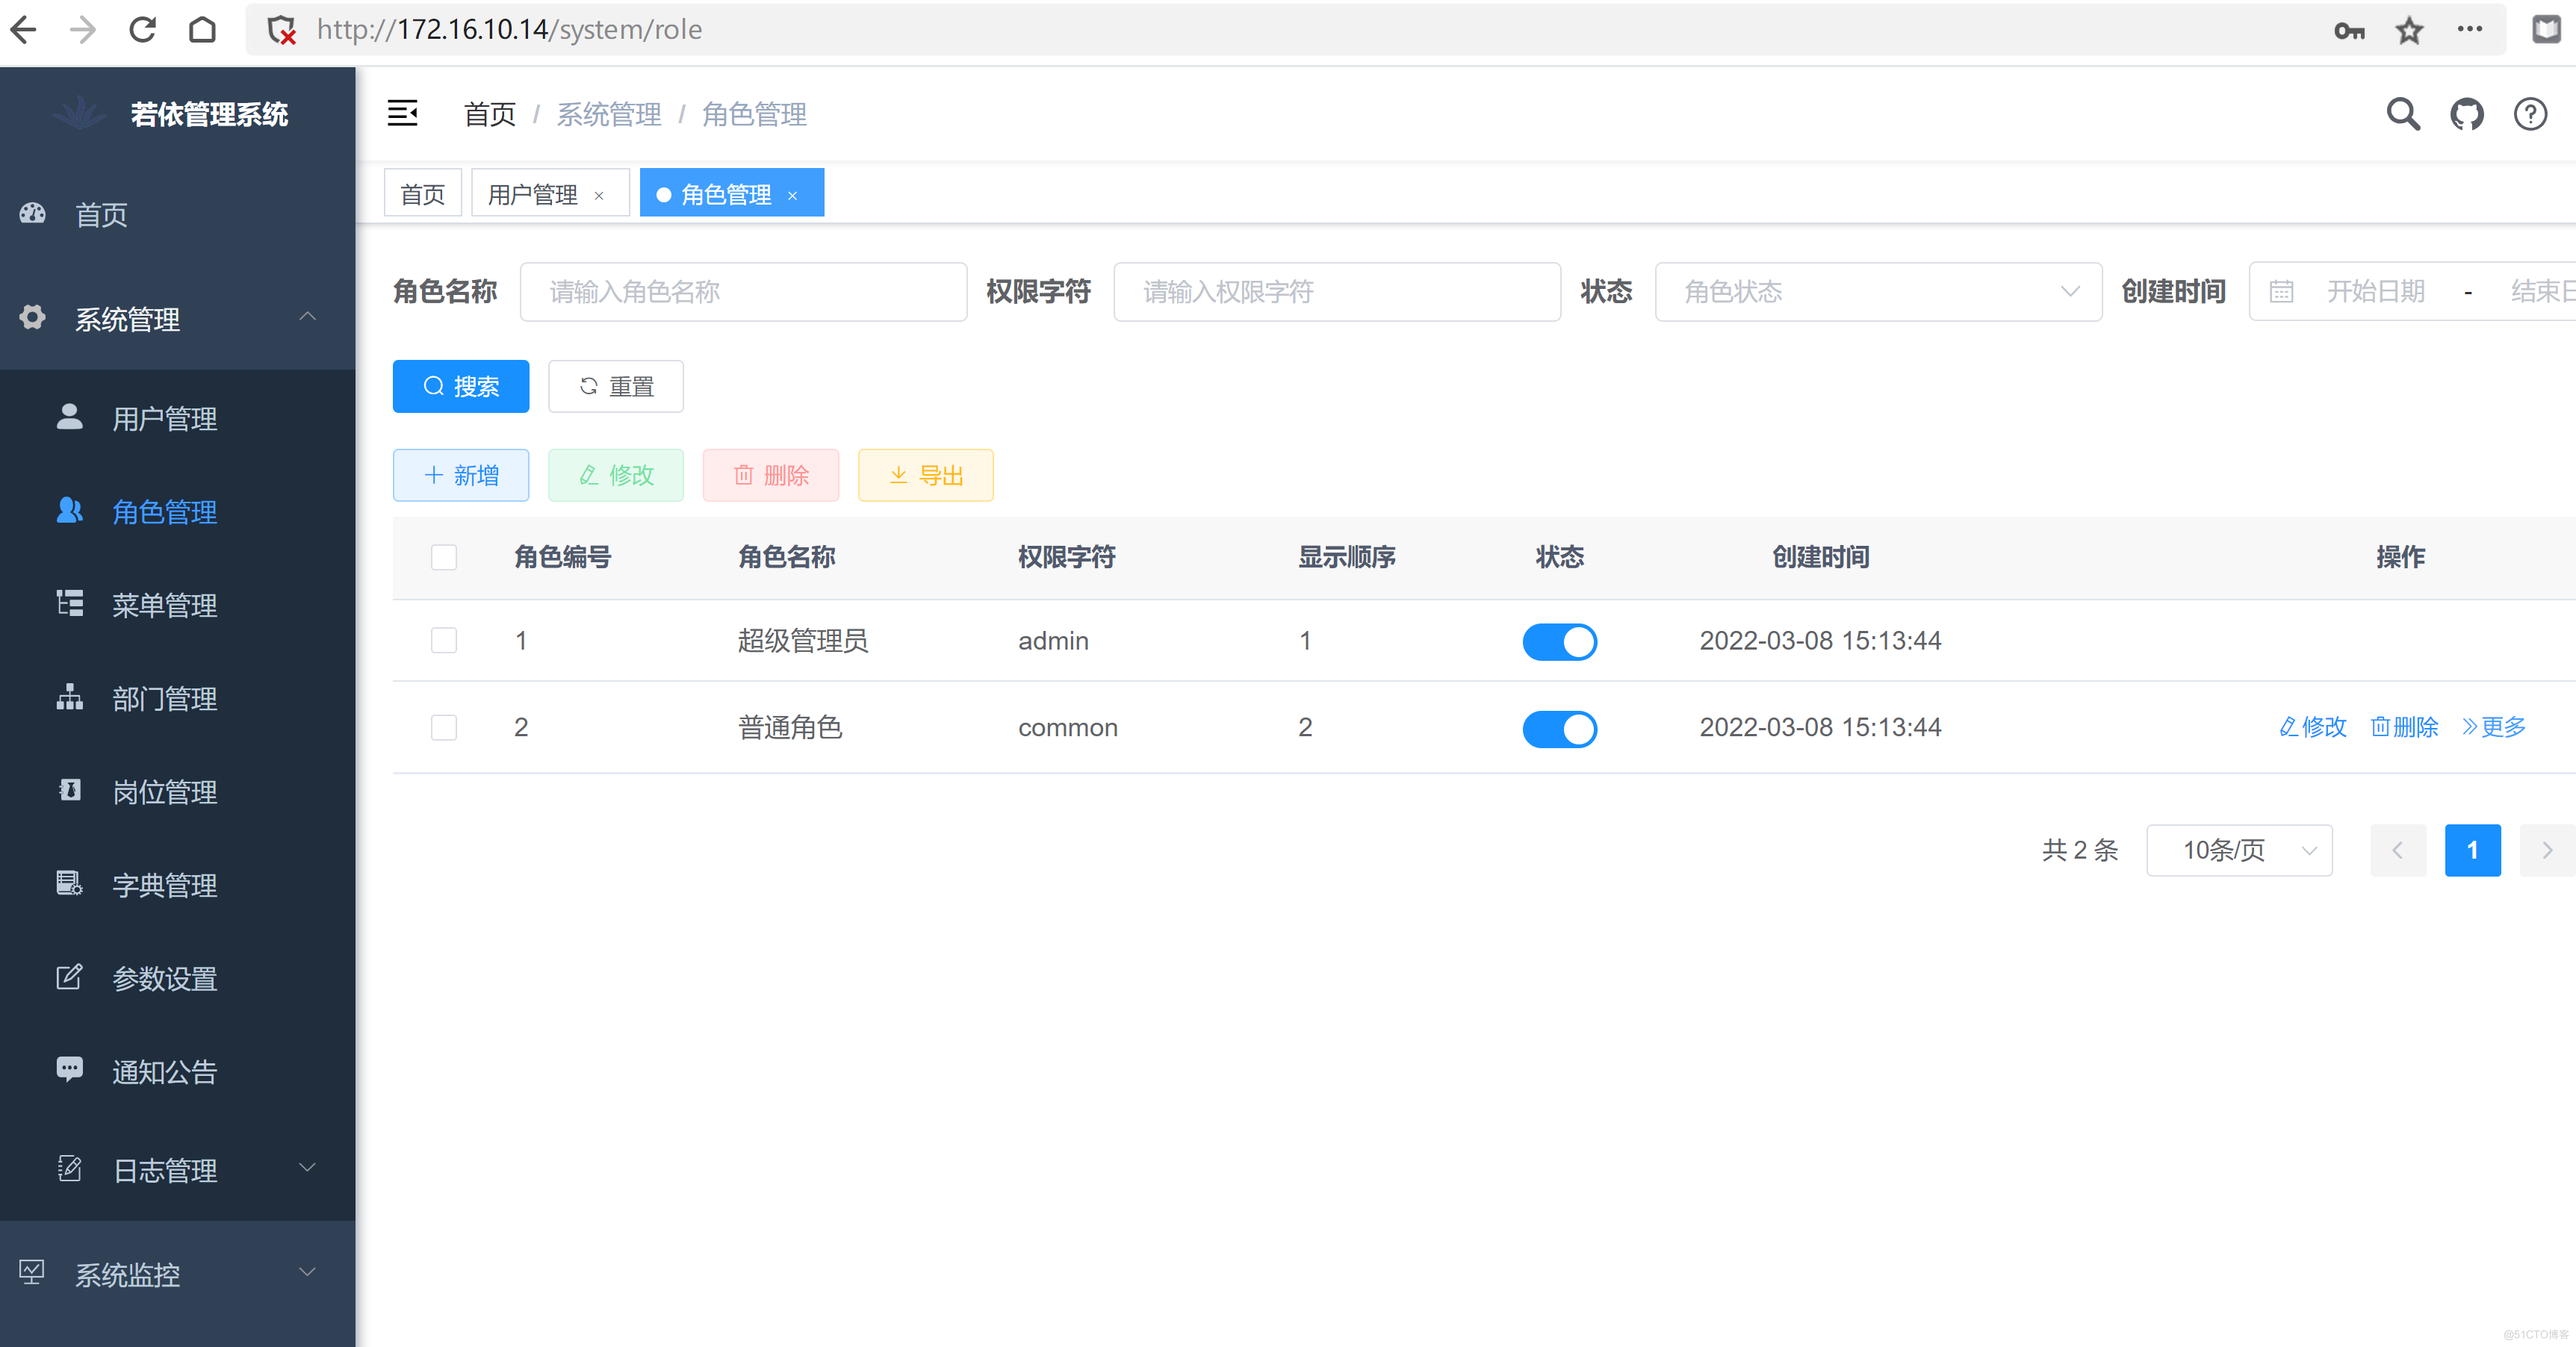Screen dimensions: 2576x1347
Task: Click the green 修改 toolbar button
Action: [616, 475]
